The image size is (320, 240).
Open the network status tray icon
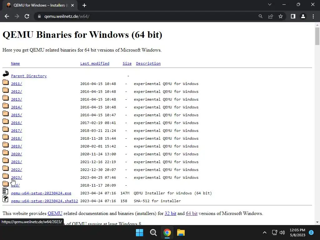[274, 232]
